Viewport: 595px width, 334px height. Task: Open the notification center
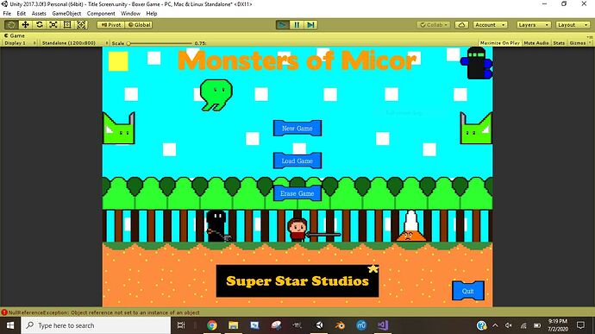(580, 325)
